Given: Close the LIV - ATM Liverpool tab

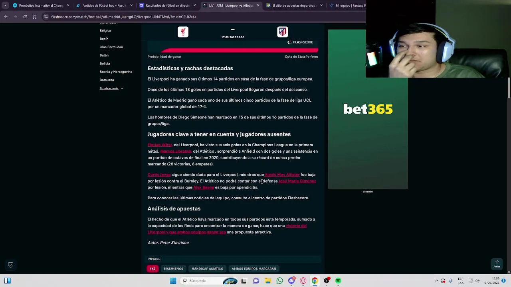Looking at the screenshot, I should pos(258,6).
